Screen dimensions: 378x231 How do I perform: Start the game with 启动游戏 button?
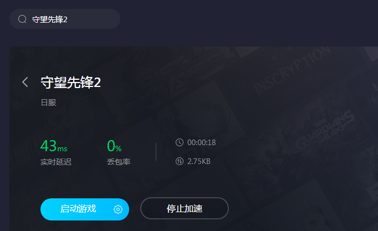point(85,209)
